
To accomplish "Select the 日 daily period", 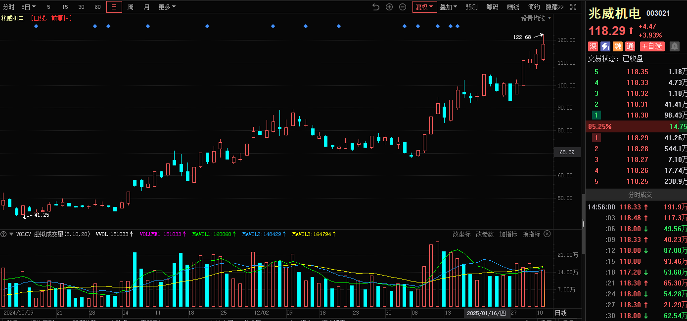I will click(114, 7).
